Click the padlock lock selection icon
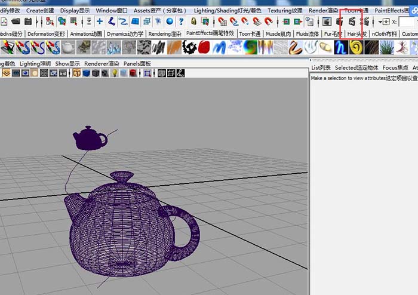418x295 pixels. tap(193, 21)
